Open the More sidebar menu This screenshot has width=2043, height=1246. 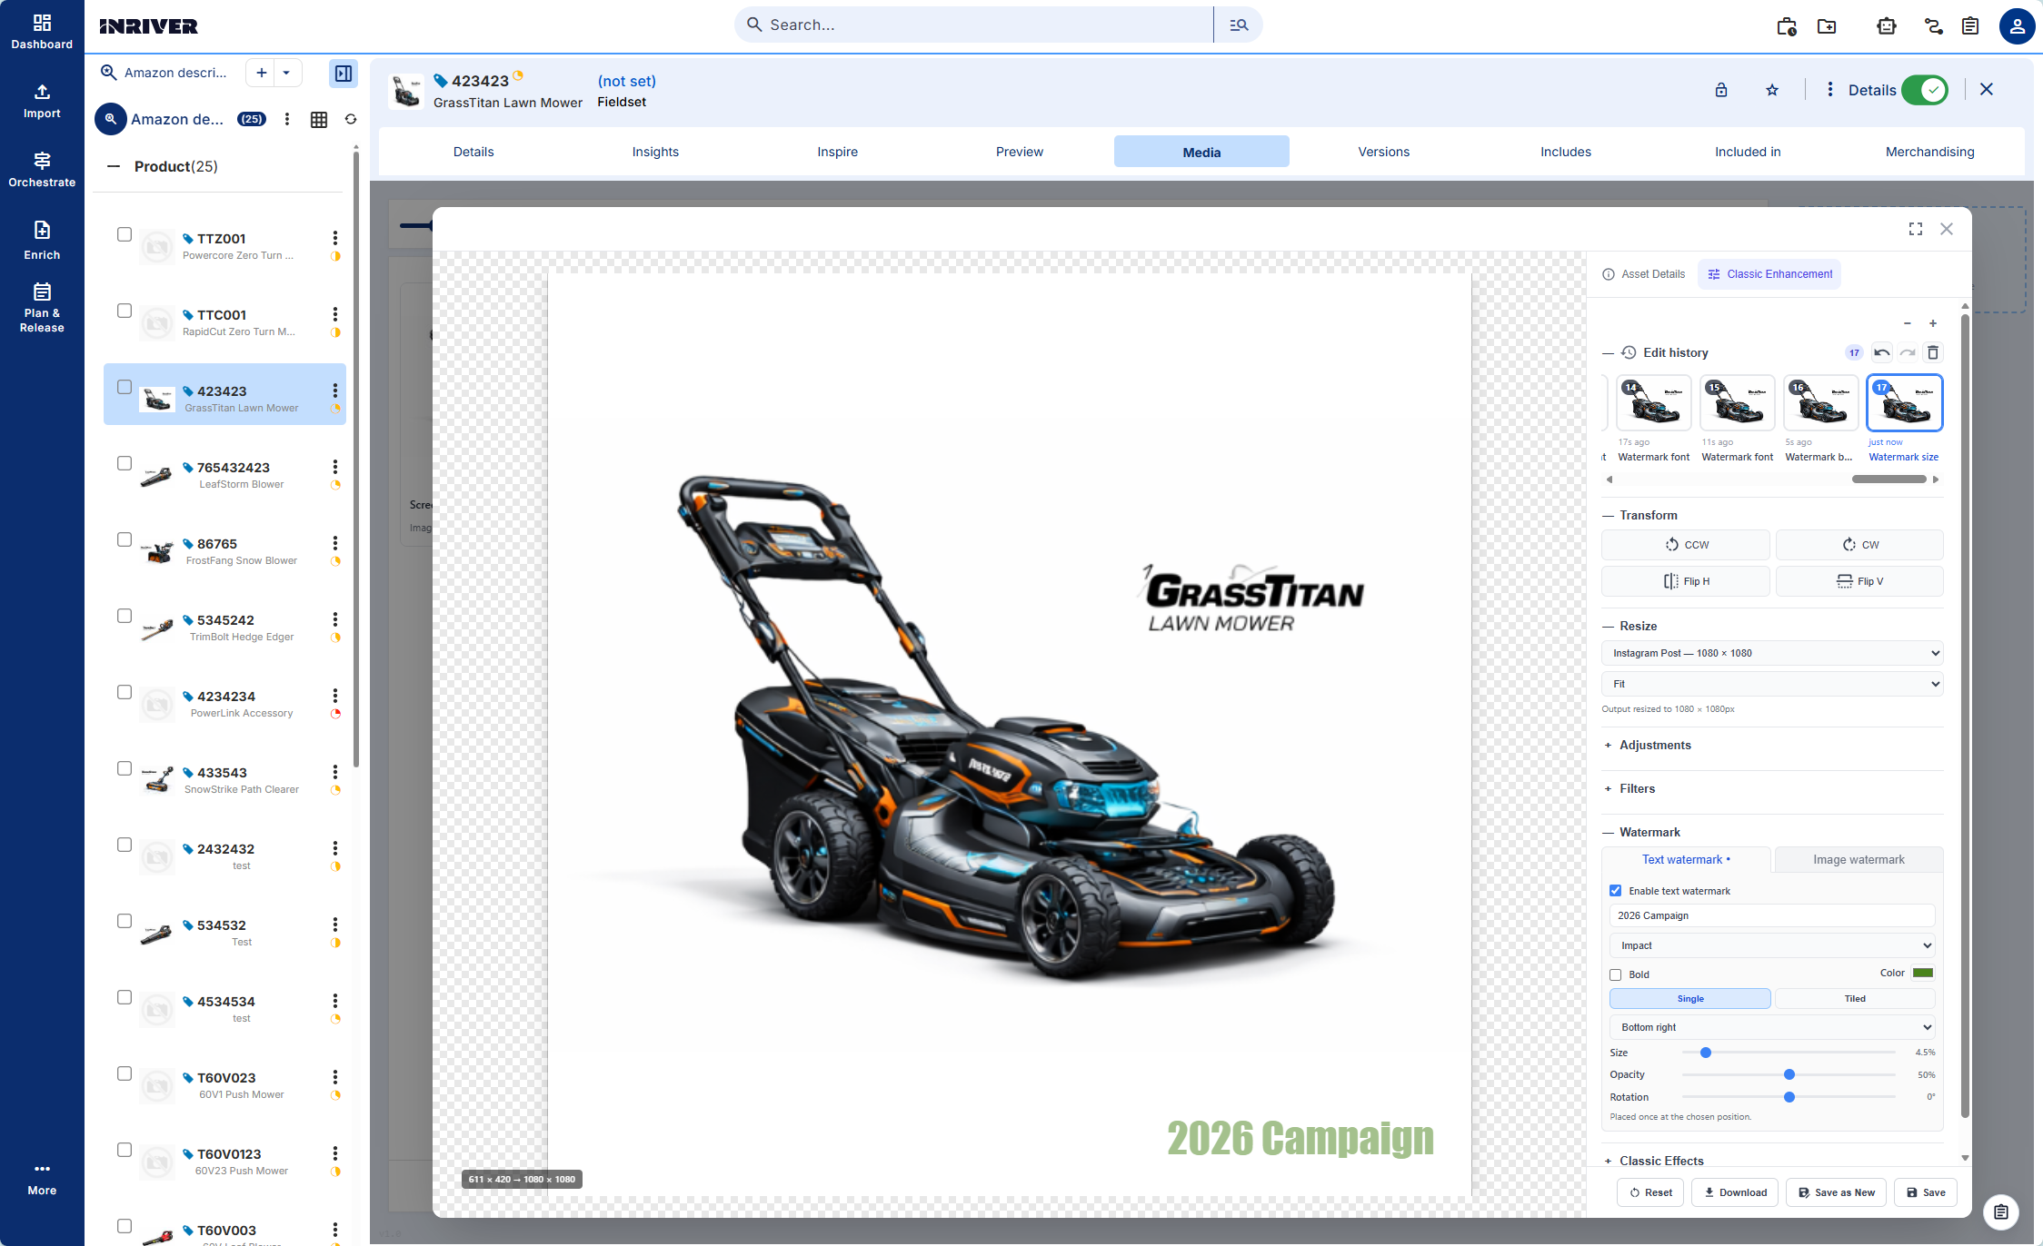(x=42, y=1179)
